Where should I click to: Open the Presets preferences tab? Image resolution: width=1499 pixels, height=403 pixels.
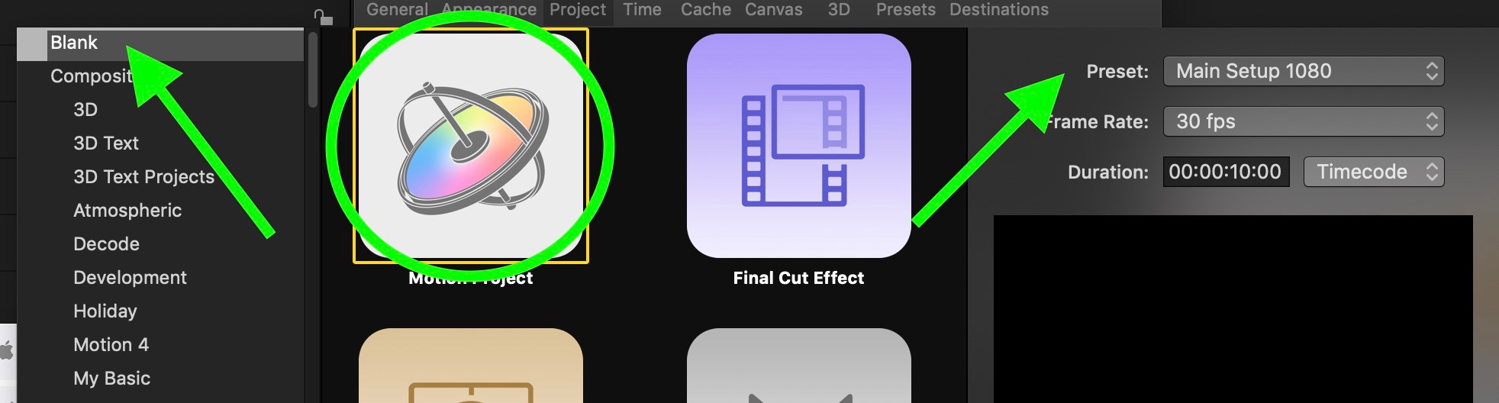(906, 10)
